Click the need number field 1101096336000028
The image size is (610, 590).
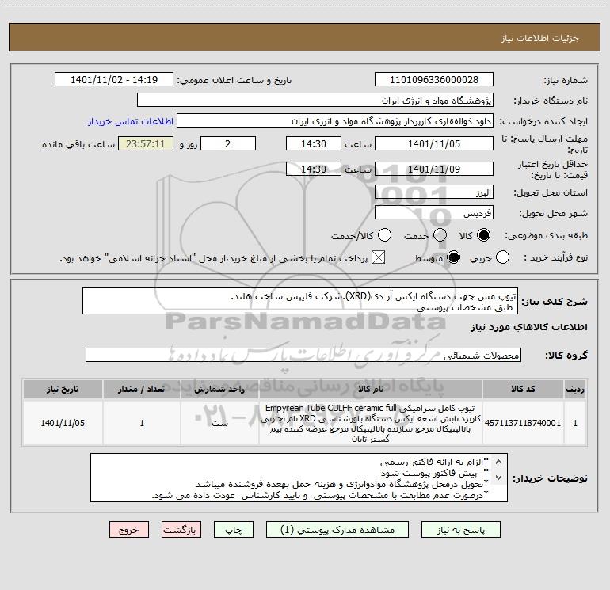pos(434,80)
